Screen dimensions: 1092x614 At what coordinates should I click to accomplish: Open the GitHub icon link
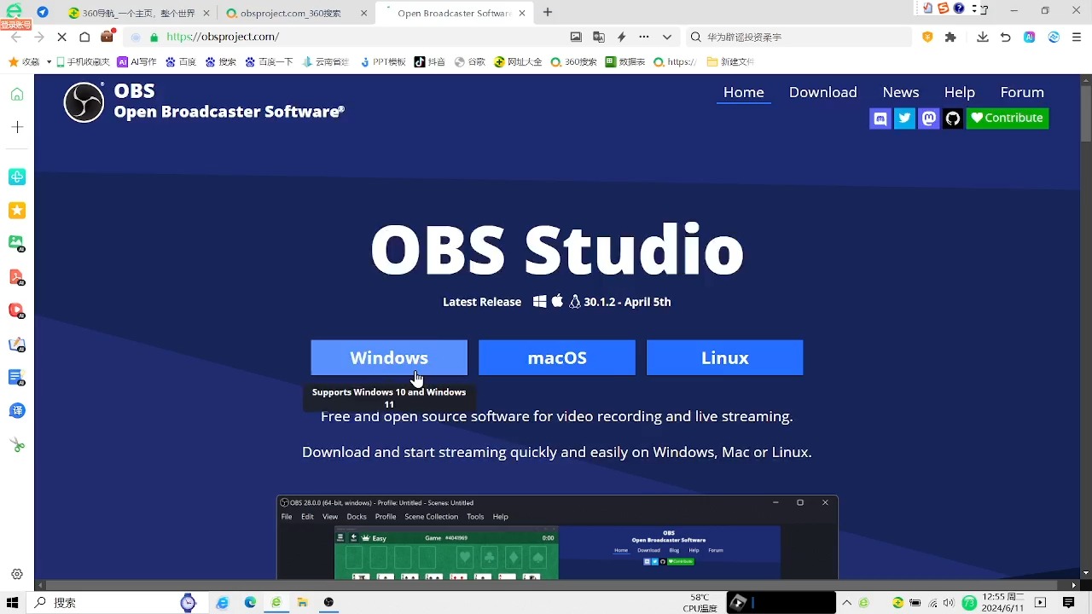coord(953,119)
